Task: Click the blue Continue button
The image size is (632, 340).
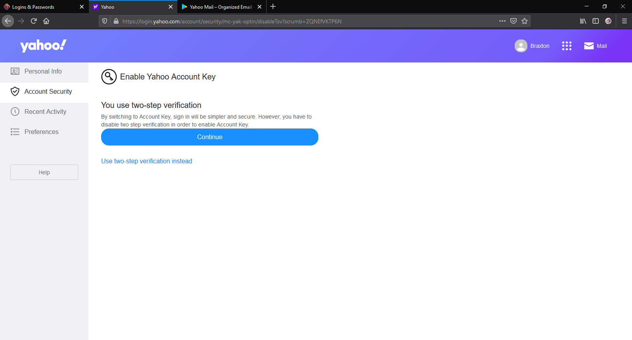Action: coord(210,137)
